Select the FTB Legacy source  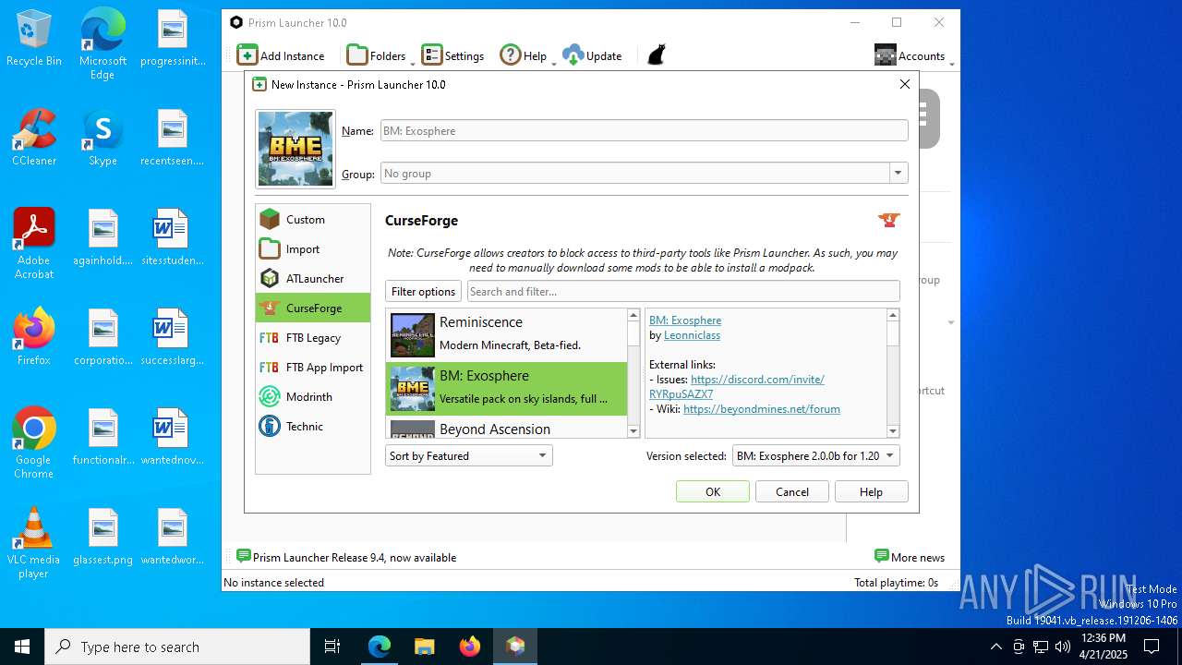(x=313, y=337)
